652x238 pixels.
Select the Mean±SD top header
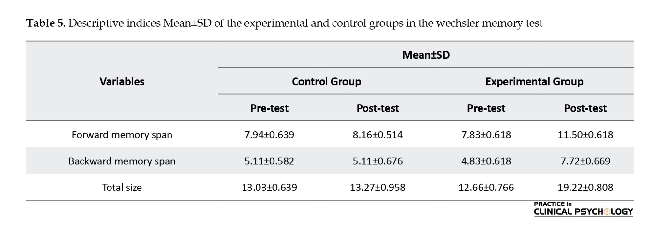pyautogui.click(x=426, y=55)
